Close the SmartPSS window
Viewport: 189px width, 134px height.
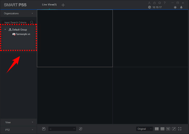click(183, 3)
